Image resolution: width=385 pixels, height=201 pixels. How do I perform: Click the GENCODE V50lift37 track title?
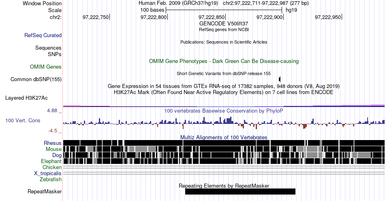[224, 23]
